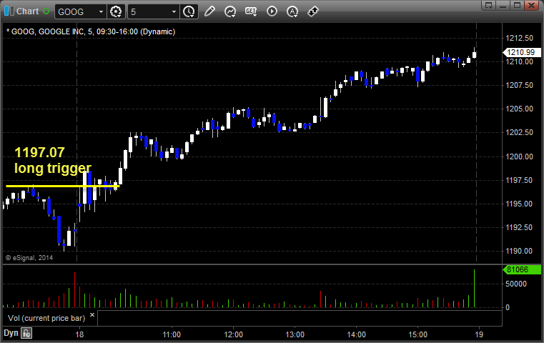
Task: Click the 14:00 time axis label
Action: 356,334
